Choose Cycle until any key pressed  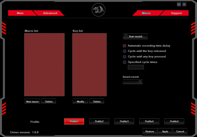pos(124,56)
